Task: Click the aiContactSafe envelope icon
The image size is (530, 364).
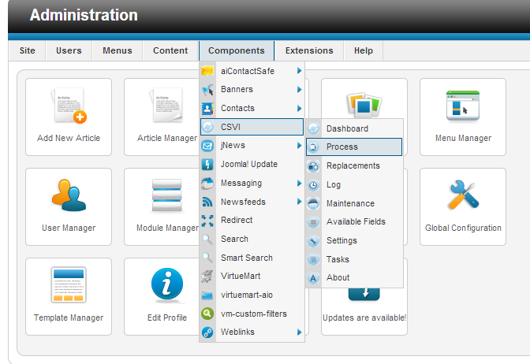Action: tap(207, 71)
